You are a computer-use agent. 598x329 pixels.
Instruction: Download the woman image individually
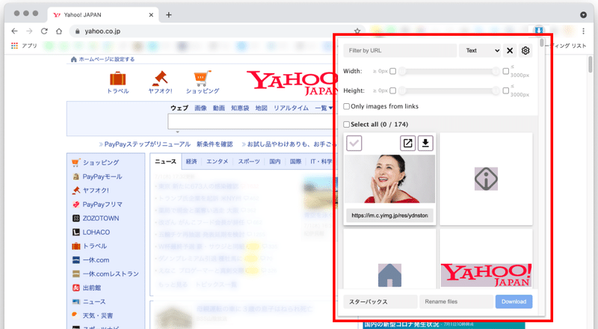pos(425,143)
